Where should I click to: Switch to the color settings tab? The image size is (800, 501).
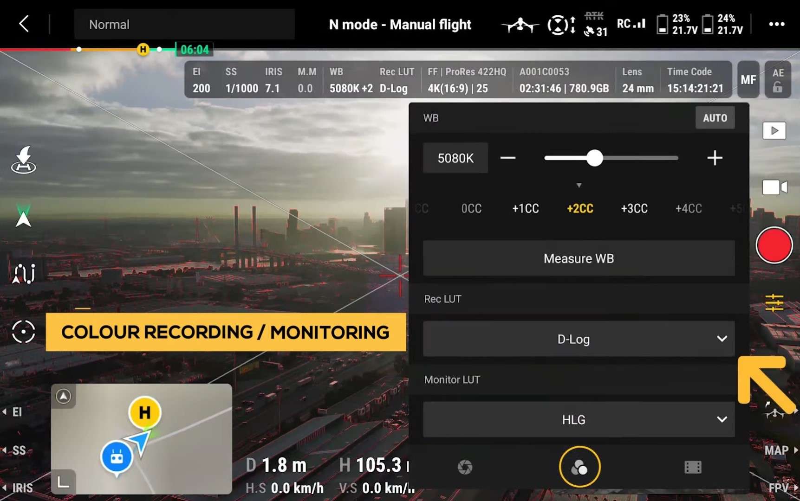(579, 467)
